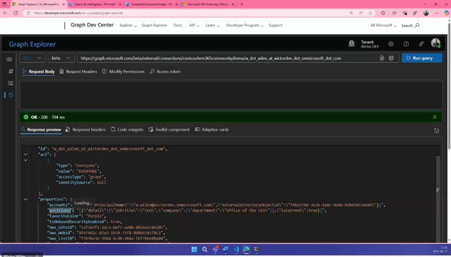Open Edge Copilot icon in the toolbar
The height and width of the screenshot is (257, 451).
[x=447, y=13]
